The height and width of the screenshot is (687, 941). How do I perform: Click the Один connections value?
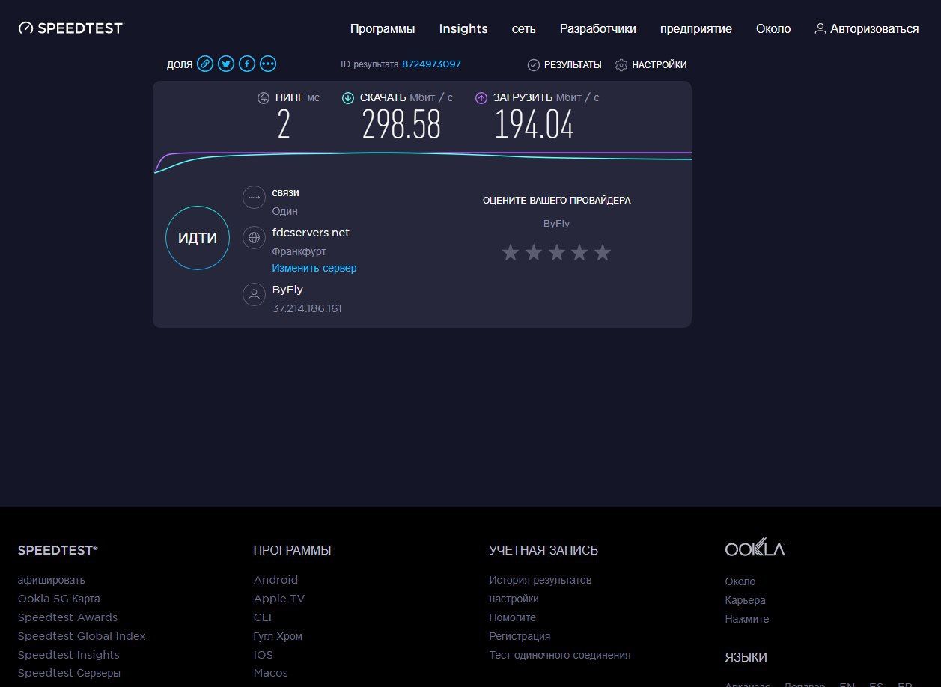285,211
